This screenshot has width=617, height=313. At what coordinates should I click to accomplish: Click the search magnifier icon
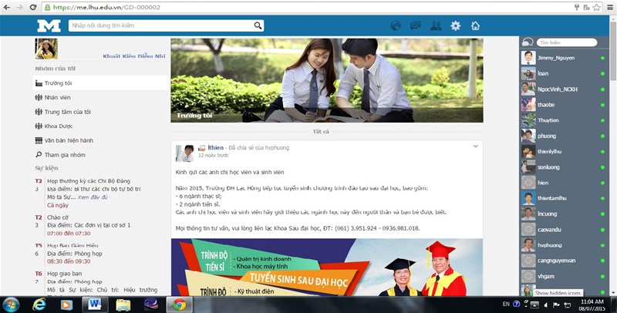click(258, 26)
